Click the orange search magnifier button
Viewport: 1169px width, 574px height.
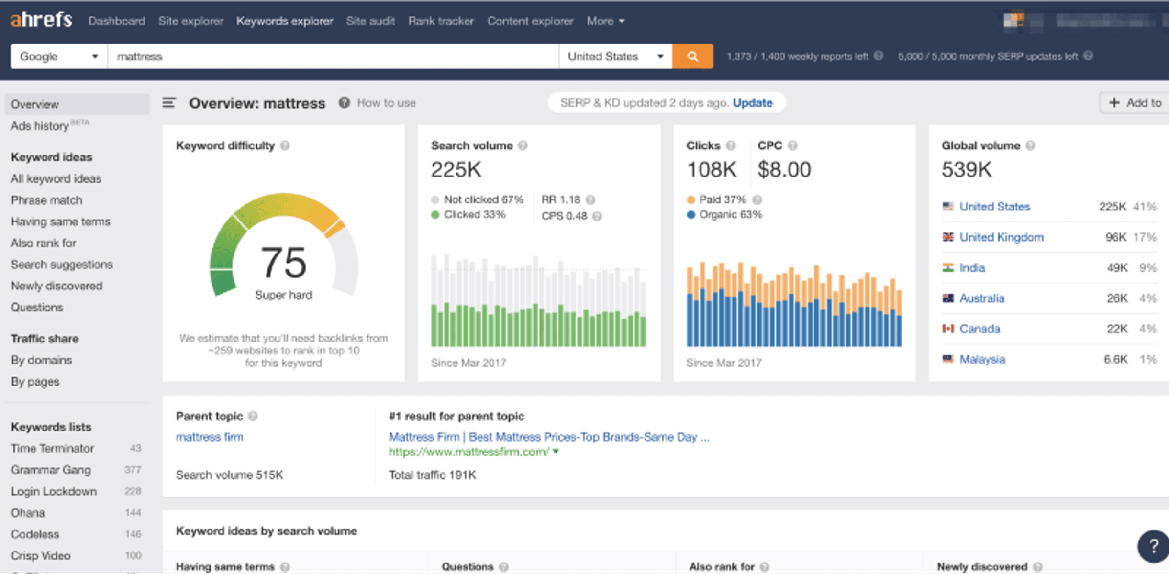692,56
